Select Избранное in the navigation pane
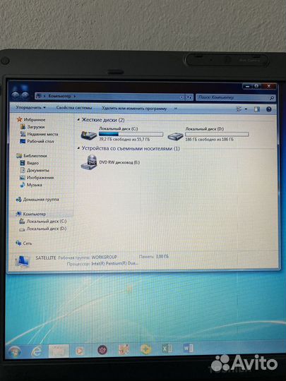The height and width of the screenshot is (381, 286). [x=35, y=119]
